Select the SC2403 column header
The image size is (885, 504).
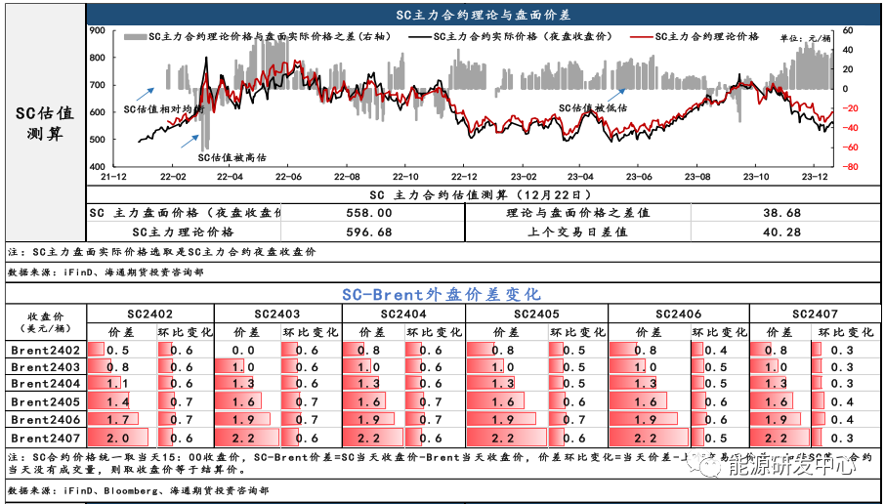coord(277,314)
